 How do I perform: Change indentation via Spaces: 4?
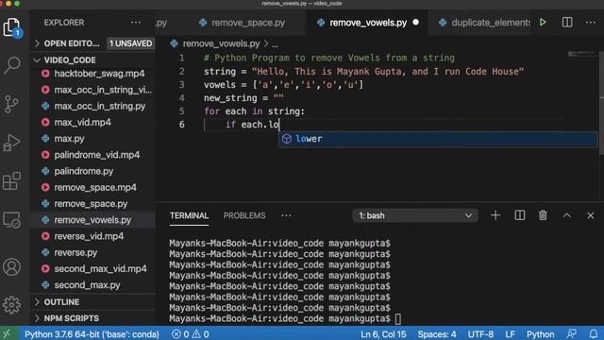tap(437, 333)
